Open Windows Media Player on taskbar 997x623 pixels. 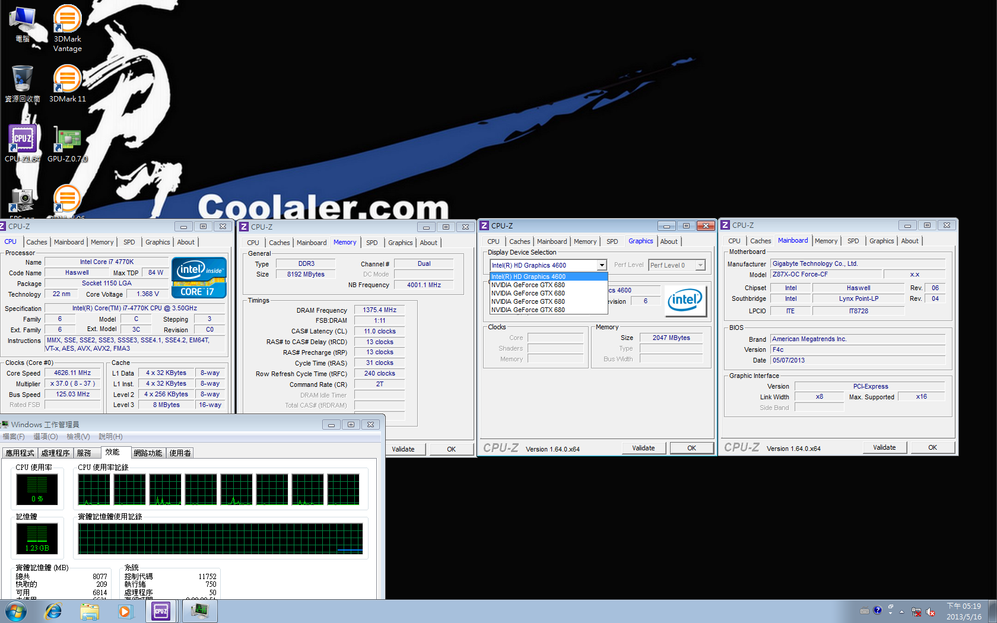click(x=125, y=611)
